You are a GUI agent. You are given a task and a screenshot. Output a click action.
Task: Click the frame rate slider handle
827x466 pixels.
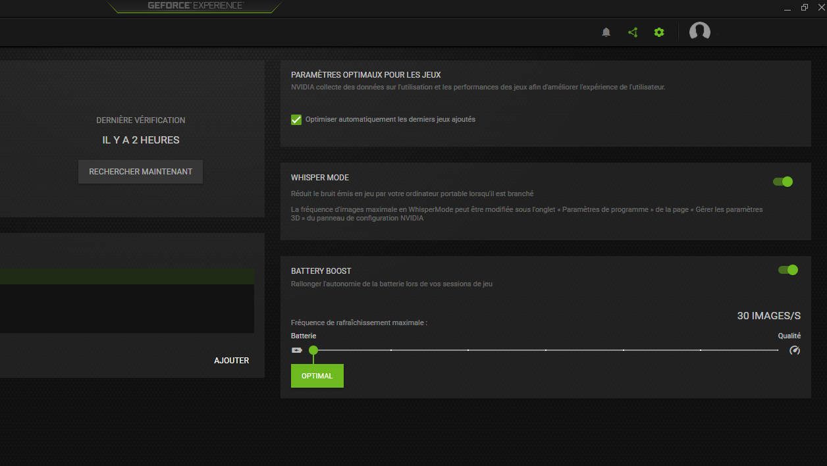(x=313, y=350)
